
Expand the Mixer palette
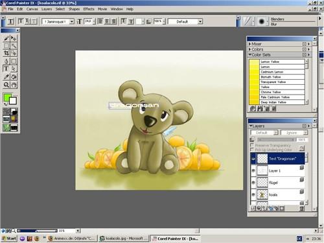250,44
